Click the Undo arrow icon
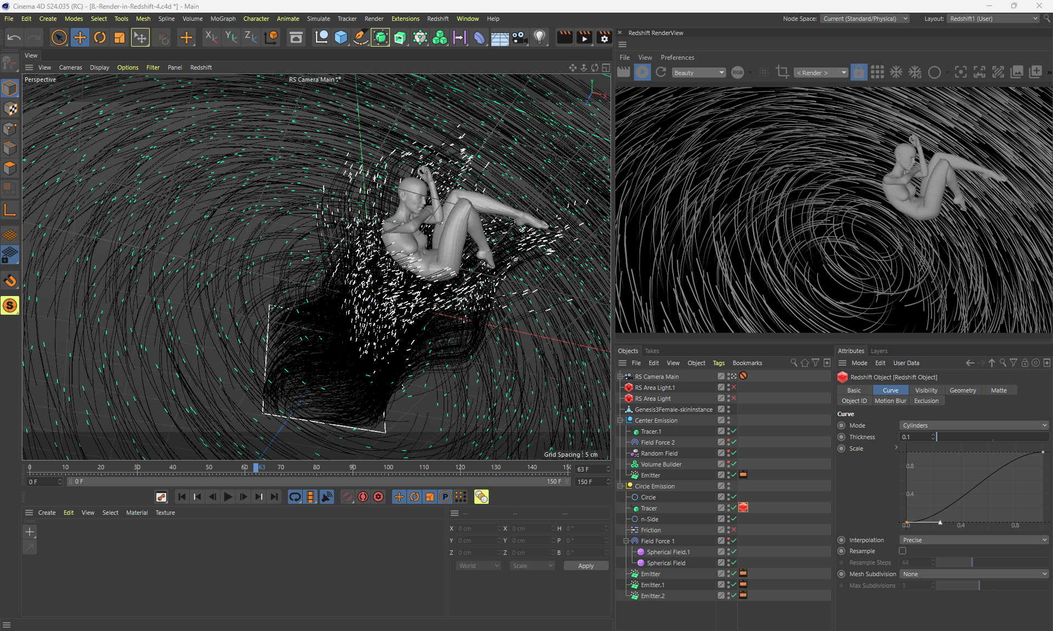The width and height of the screenshot is (1053, 631). pos(14,38)
